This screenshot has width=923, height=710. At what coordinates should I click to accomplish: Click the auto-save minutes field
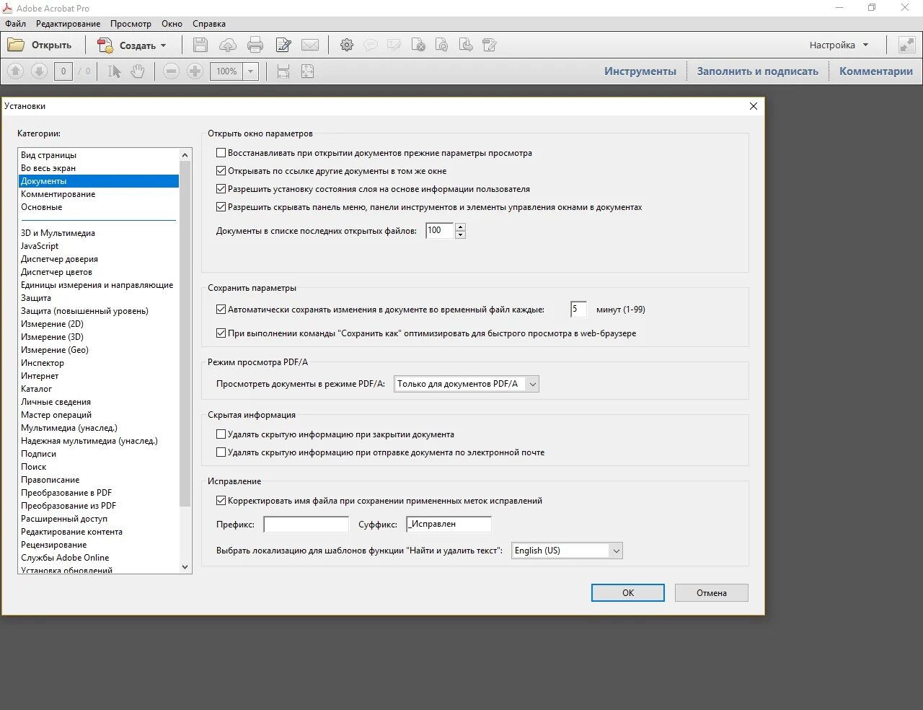(x=578, y=310)
